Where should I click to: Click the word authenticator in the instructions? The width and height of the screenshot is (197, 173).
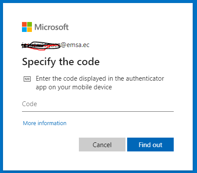145,79
